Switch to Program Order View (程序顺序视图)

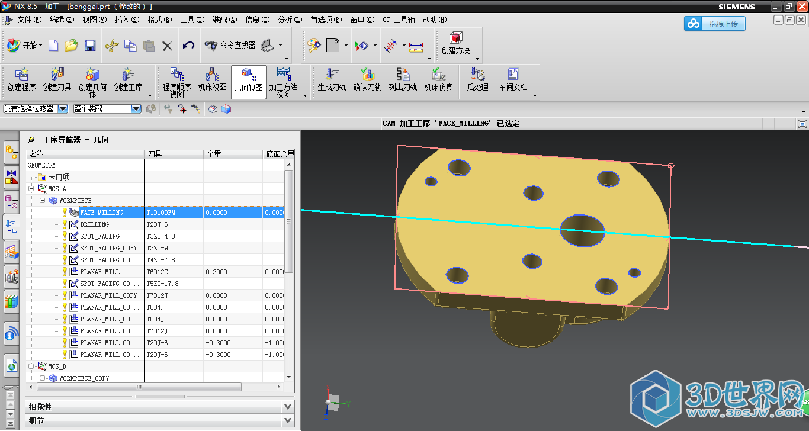177,82
